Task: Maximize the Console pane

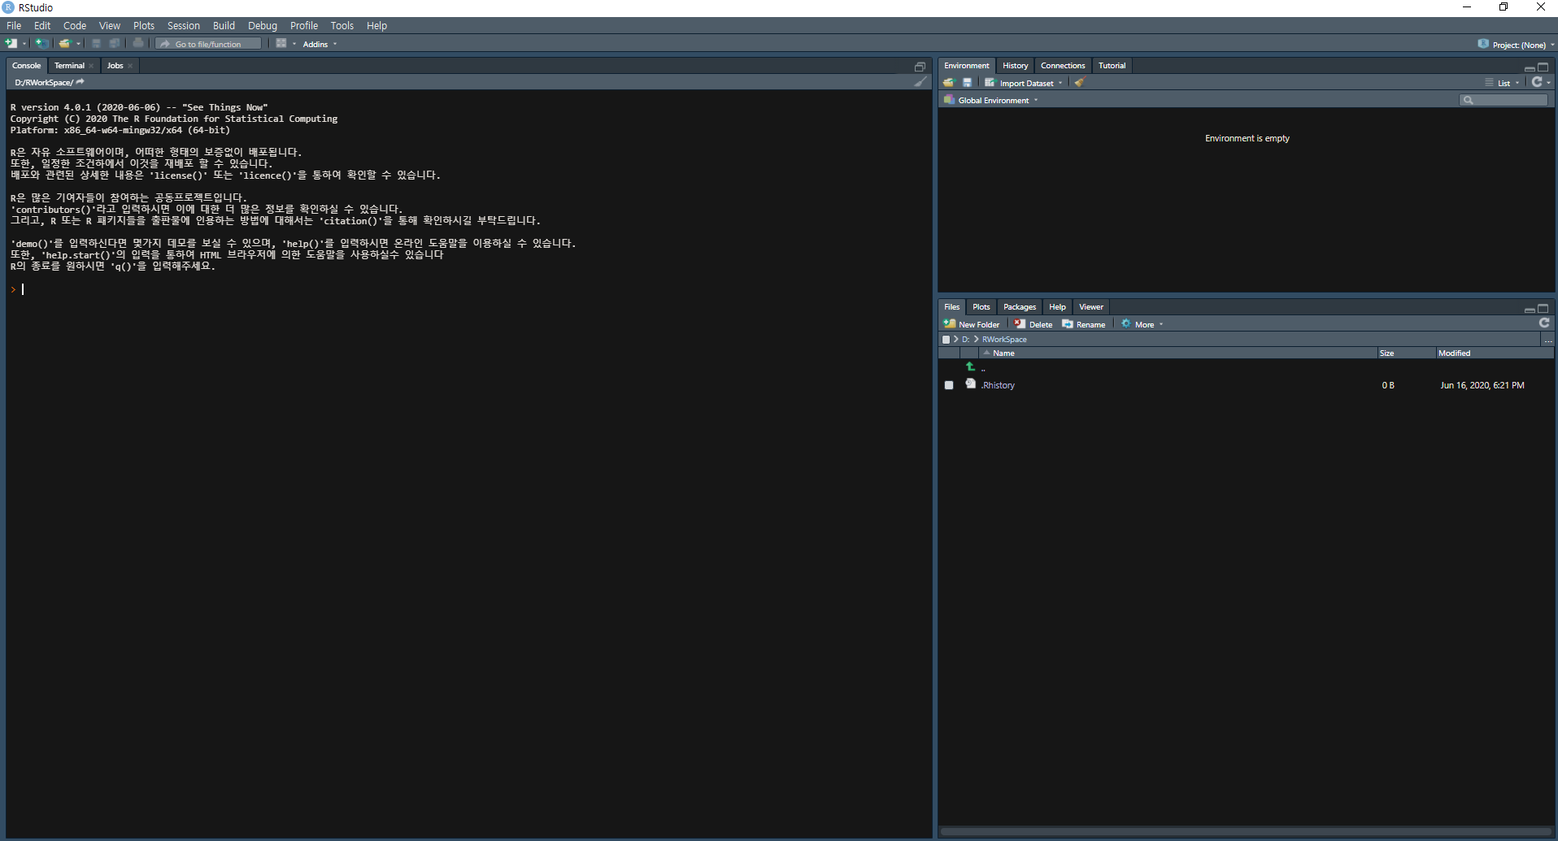Action: pyautogui.click(x=920, y=67)
